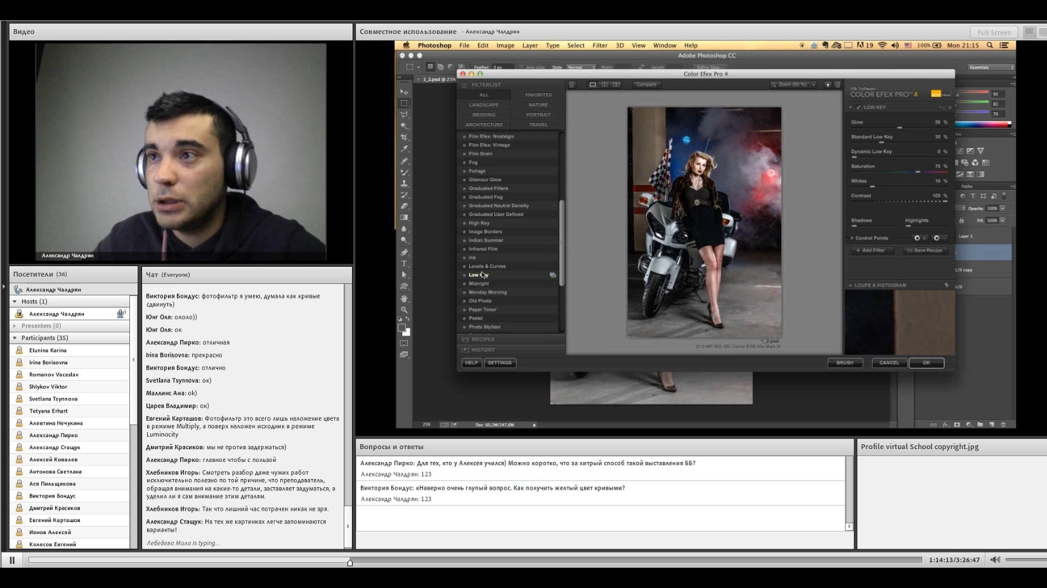Select the Eyedropper tool
The image size is (1047, 588).
(404, 149)
